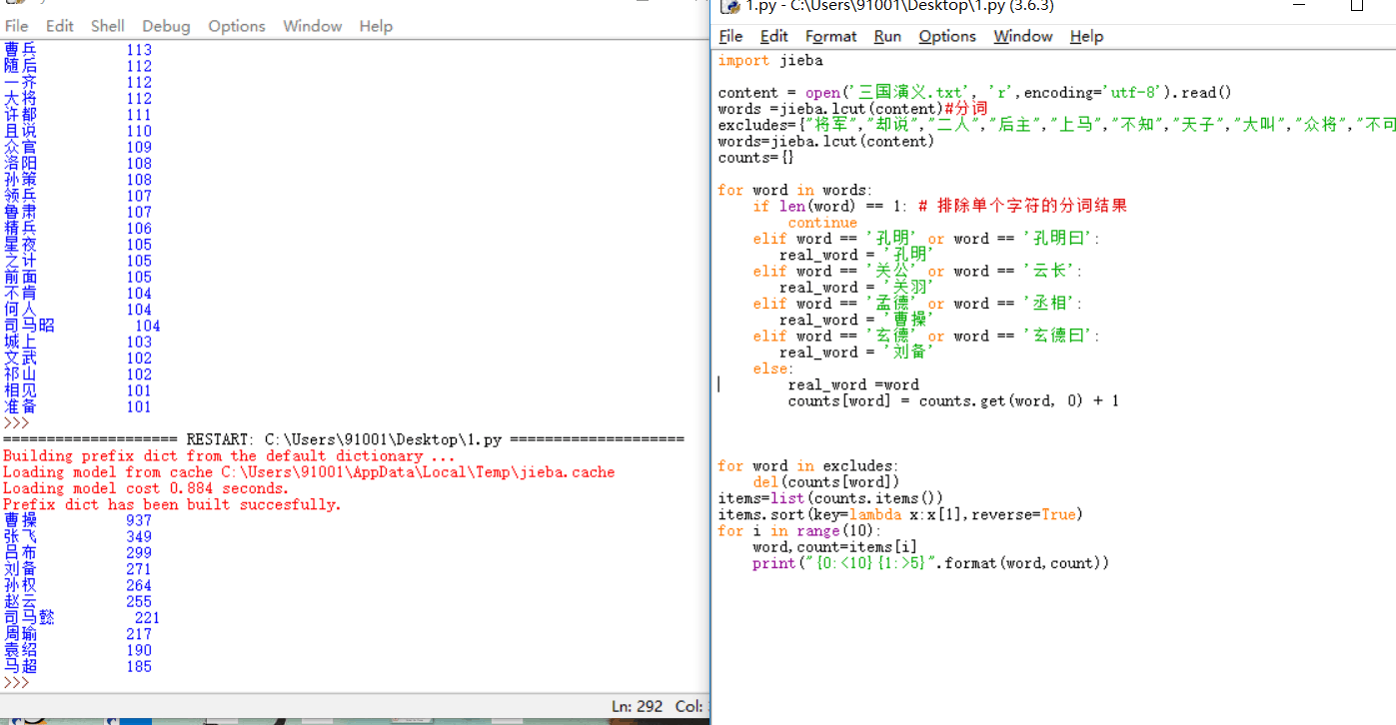Open the Shell menu in the shell window

[x=108, y=26]
